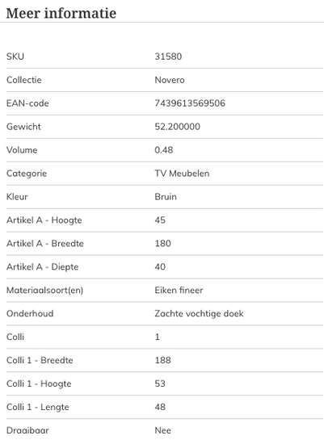Click the Gewicht value 52.200000

pos(178,127)
